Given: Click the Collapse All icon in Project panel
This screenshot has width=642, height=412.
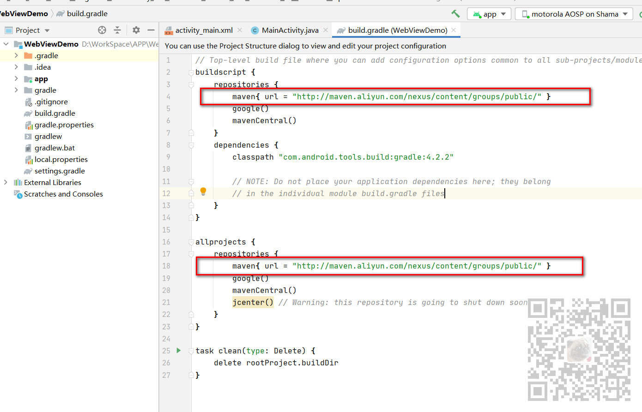Looking at the screenshot, I should [117, 30].
